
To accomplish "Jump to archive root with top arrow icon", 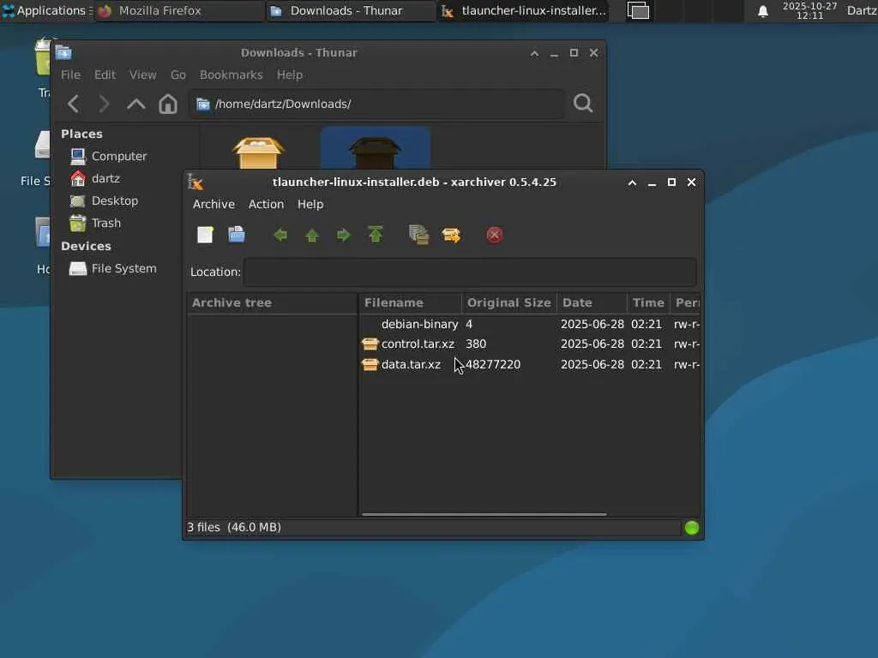I will pos(376,235).
